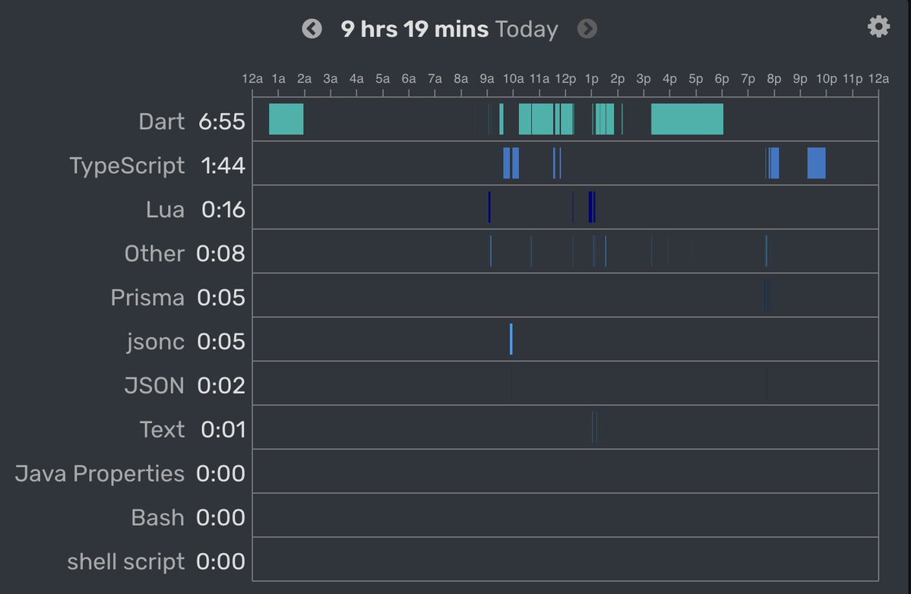Screen dimensions: 911x594
Task: Click the jsonc marker near 10a
Action: point(511,339)
